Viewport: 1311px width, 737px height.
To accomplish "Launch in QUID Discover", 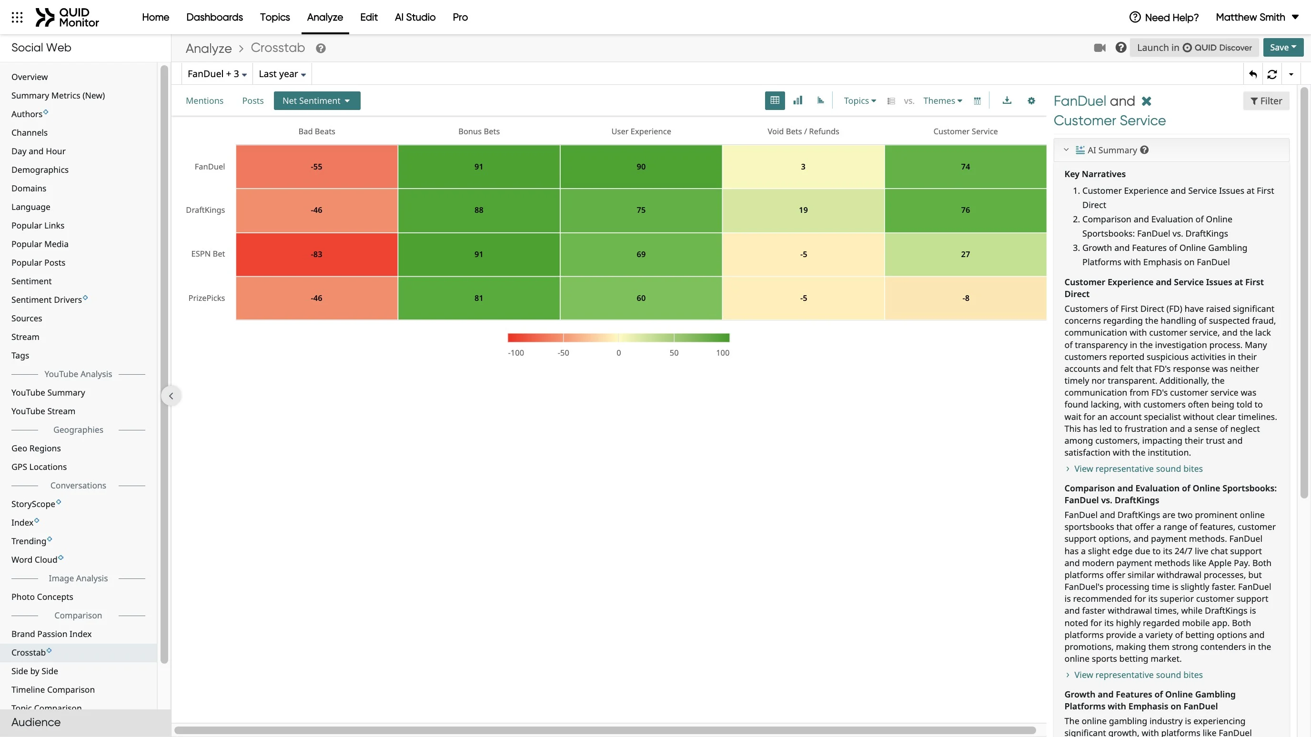I will 1194,47.
